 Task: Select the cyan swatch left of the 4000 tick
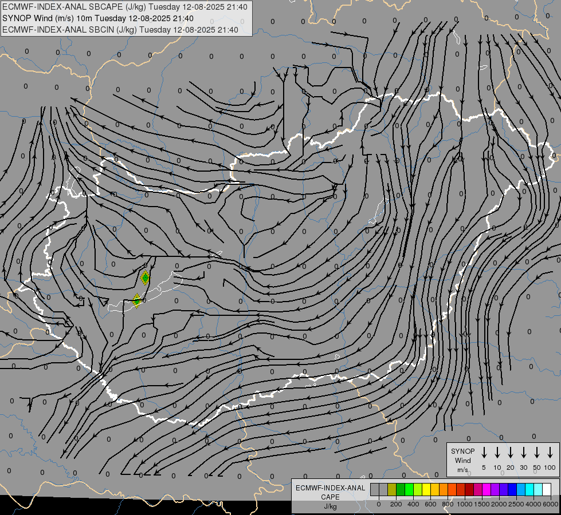(530, 489)
